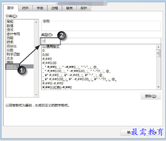Open the 填充 tab
The width and height of the screenshot is (166, 141).
69,8
